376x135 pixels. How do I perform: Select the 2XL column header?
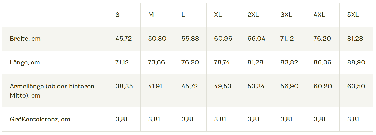click(253, 15)
